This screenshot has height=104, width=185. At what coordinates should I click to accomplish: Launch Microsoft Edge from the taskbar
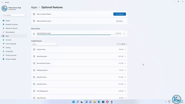[x=99, y=102]
